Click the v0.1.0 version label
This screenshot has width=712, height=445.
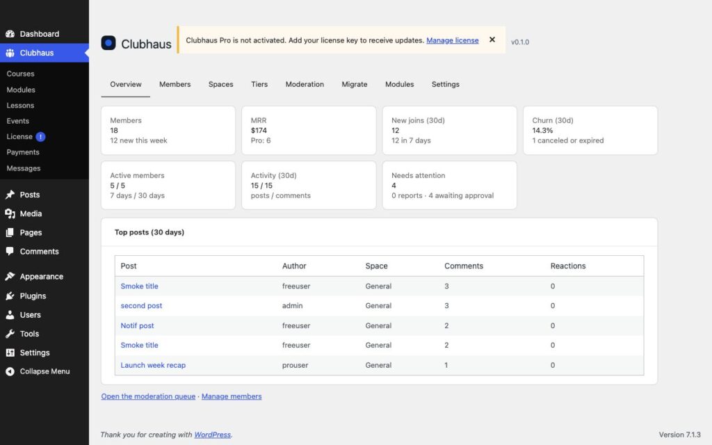point(520,42)
